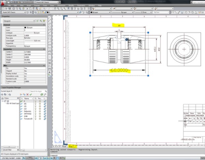Toggle the lightbulb visibility of layer 101
Image resolution: width=205 pixels, height=160 pixels.
pos(36,104)
